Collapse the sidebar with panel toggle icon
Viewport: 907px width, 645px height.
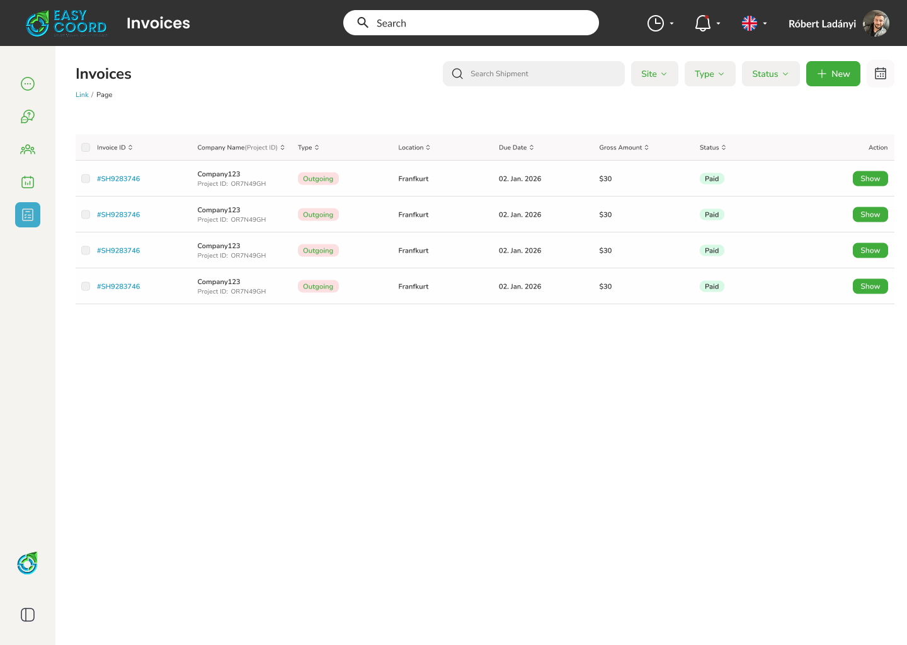click(x=28, y=615)
